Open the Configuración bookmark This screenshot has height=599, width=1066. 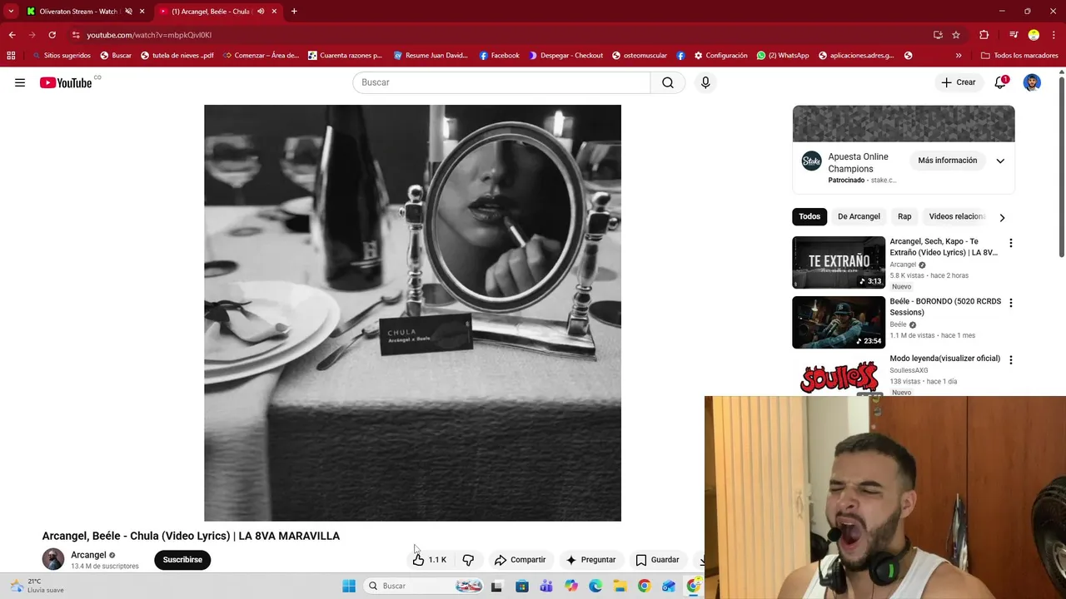point(720,56)
